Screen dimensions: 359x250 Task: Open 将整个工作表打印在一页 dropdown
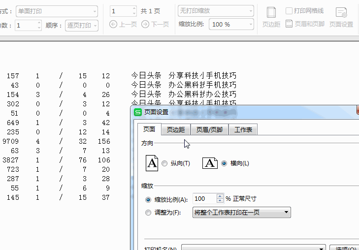[x=241, y=213]
